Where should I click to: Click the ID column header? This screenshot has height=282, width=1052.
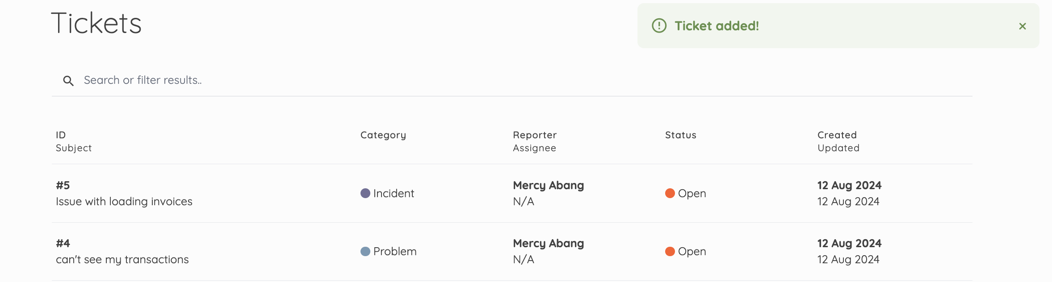coord(61,135)
